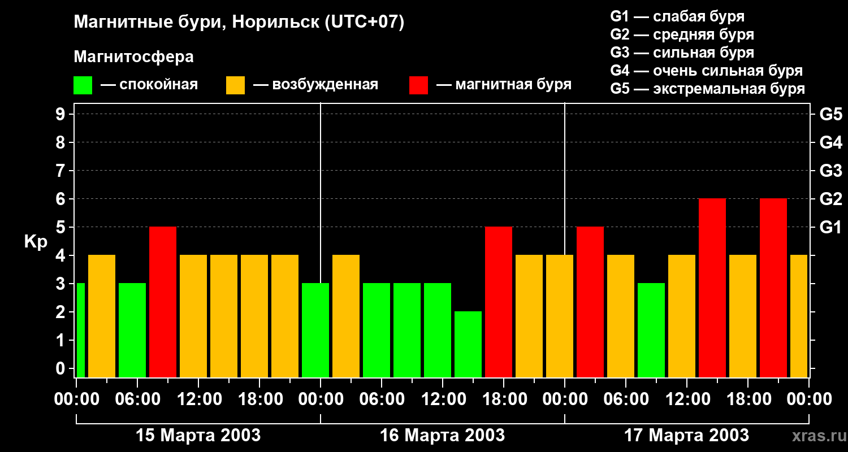Click the 'G5' label on right axis

tap(830, 114)
